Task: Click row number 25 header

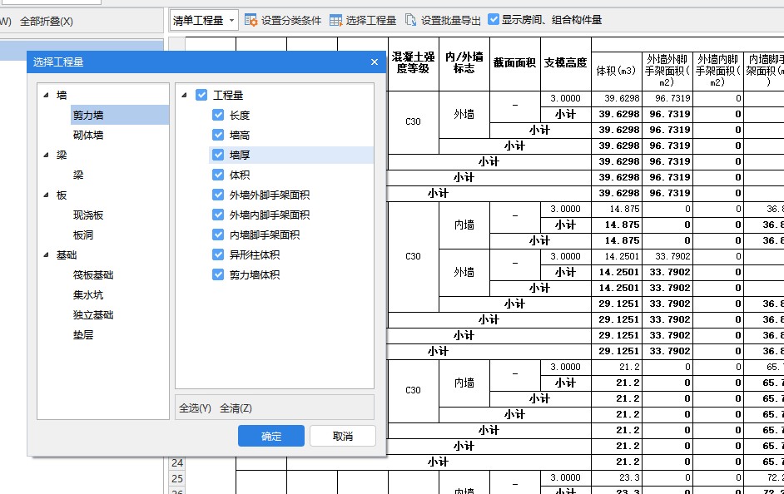Action: tap(177, 478)
